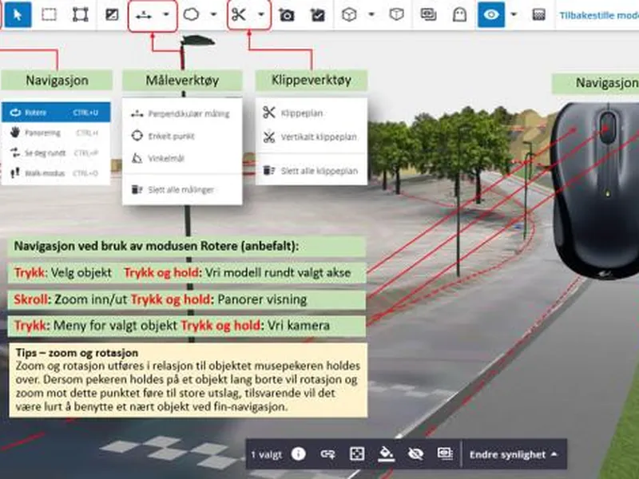Click the overlapping screens icon in selection bar

[x=445, y=453]
